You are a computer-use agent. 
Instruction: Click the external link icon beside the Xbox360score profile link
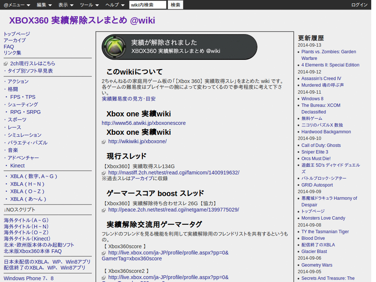pos(104,253)
